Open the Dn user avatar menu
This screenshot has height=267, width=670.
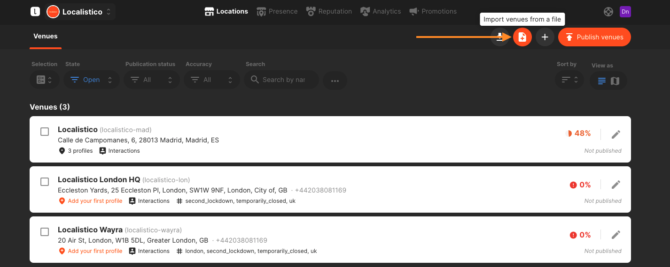625,12
